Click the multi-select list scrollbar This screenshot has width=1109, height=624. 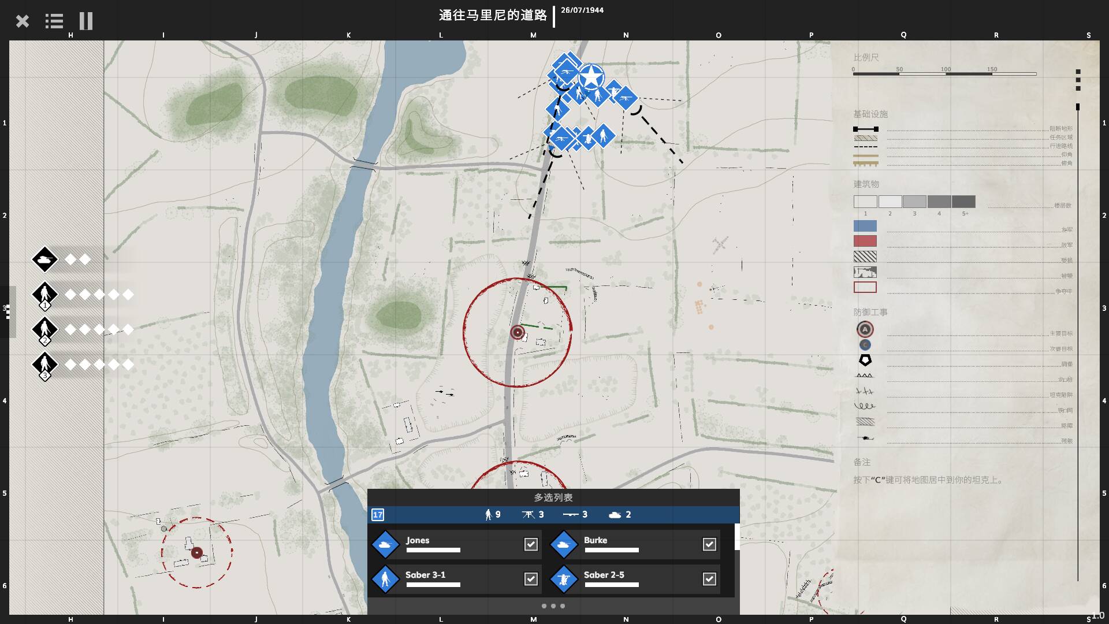pos(736,537)
